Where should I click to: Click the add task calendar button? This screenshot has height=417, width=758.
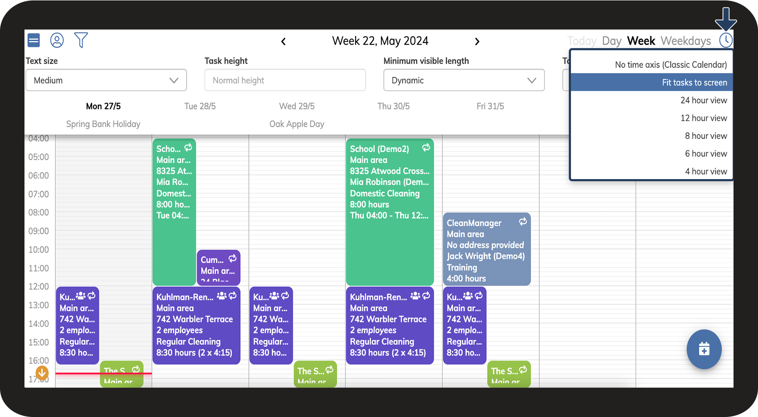tap(704, 349)
